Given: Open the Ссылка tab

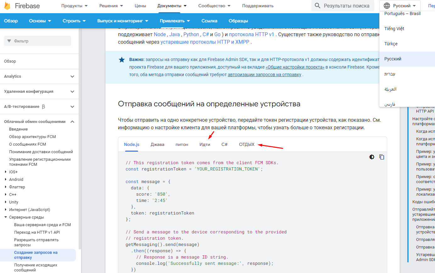Looking at the screenshot, I should click(209, 21).
